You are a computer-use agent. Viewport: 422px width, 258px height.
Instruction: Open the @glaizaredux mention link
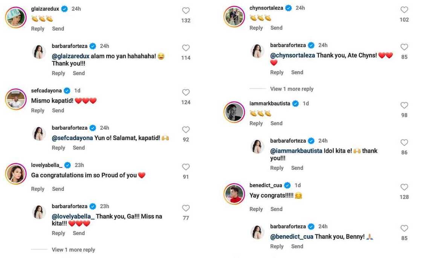pos(71,56)
